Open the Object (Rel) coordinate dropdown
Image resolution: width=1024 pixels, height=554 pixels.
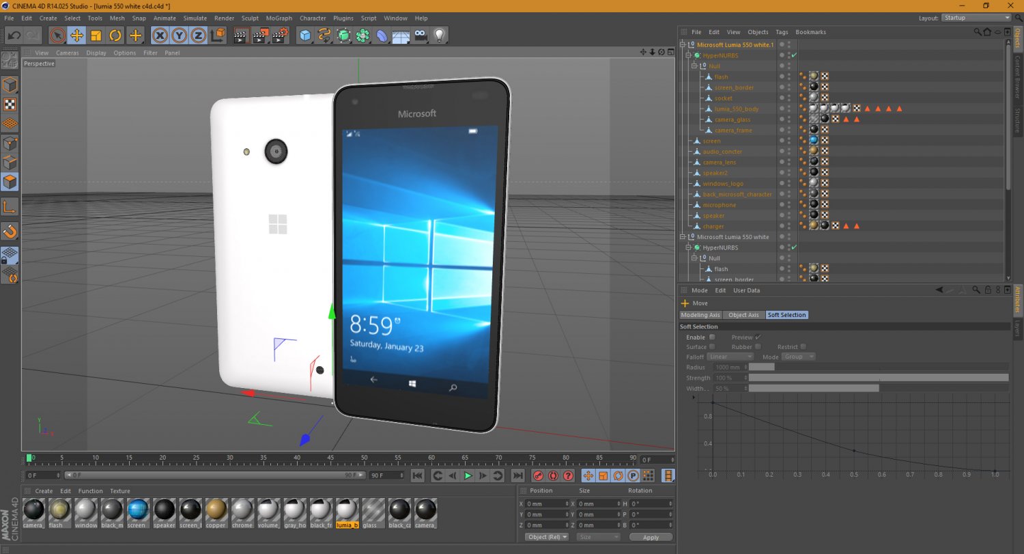tap(546, 537)
